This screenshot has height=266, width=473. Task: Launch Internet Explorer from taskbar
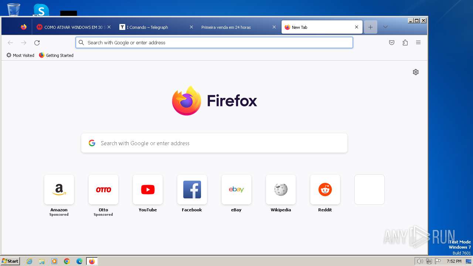click(x=30, y=261)
